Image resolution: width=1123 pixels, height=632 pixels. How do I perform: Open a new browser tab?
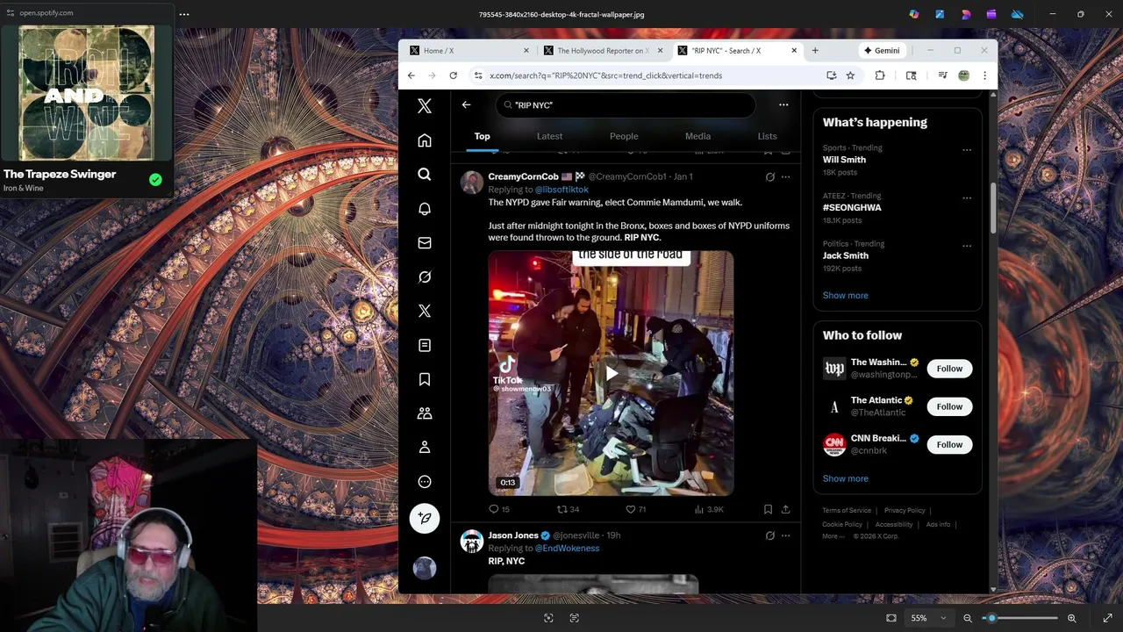tap(815, 51)
